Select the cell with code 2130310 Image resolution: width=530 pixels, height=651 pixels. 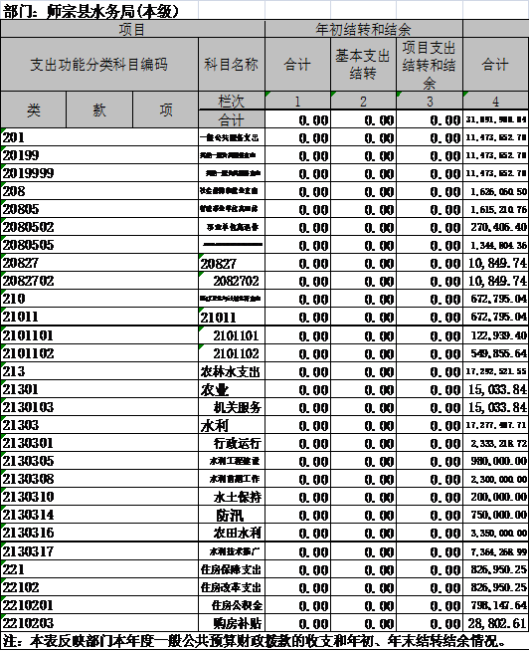pos(99,497)
